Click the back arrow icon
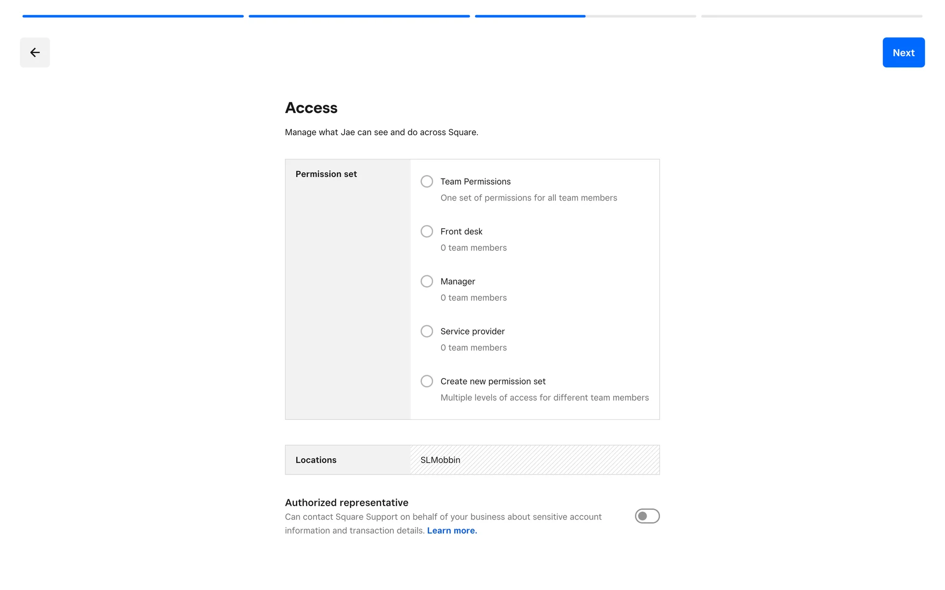This screenshot has height=590, width=945. click(x=34, y=53)
